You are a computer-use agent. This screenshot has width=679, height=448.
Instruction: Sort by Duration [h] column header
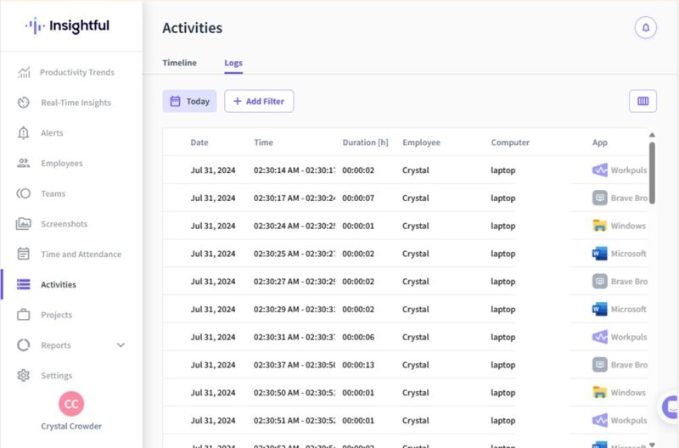365,143
